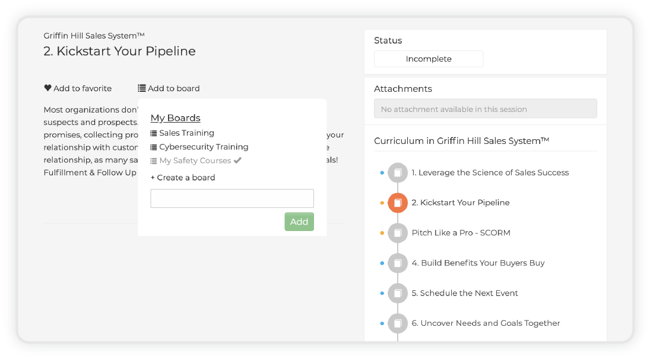Click the Uncover Needs and Goals circle icon
Viewport: 650px width, 359px height.
coord(398,323)
